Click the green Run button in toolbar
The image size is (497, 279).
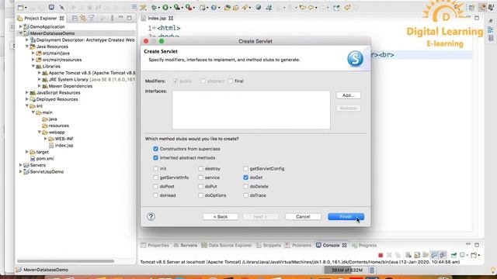tap(165, 7)
